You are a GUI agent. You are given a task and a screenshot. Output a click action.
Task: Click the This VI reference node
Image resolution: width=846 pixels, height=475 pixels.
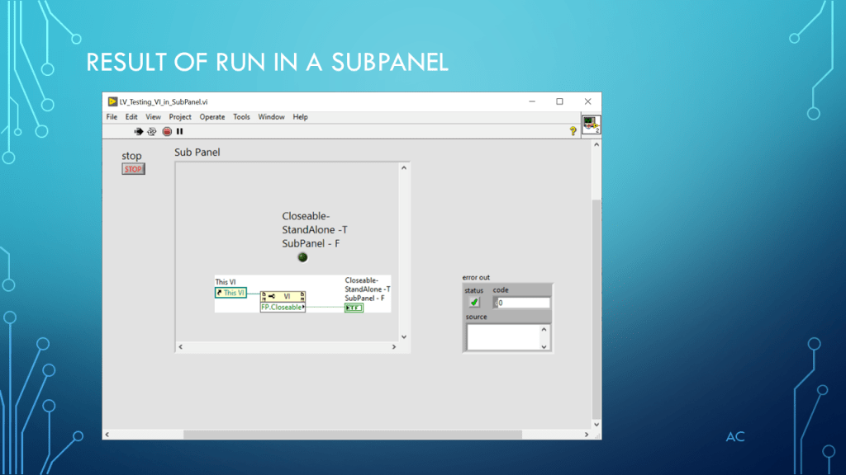[231, 293]
